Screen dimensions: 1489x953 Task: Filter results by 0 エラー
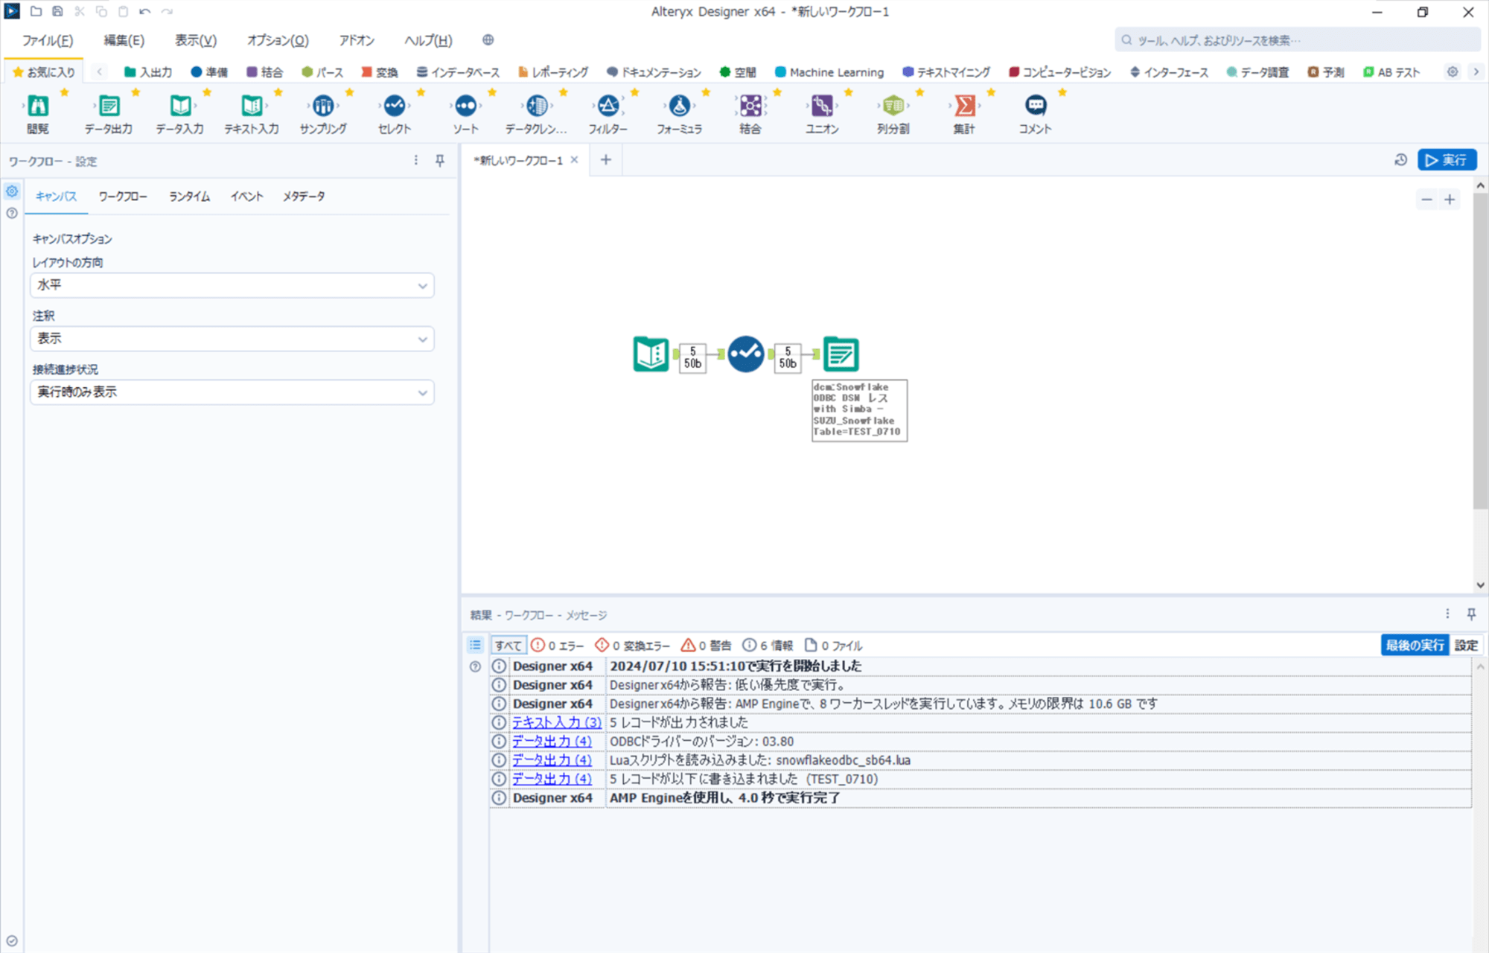(558, 646)
